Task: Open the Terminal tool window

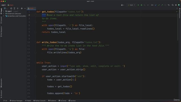Action: 62,101
